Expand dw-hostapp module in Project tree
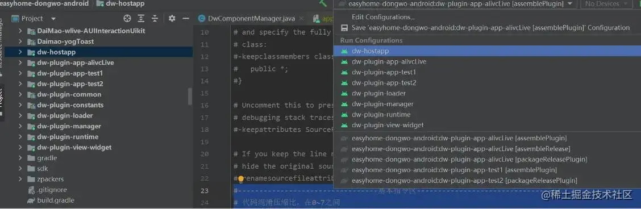Viewport: 641px width, 209px height. [20, 52]
